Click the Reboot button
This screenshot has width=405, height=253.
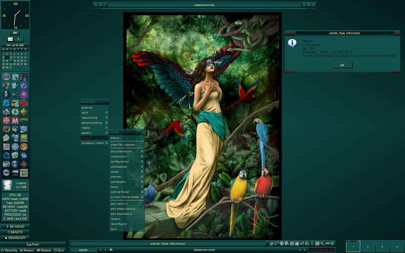point(44,250)
